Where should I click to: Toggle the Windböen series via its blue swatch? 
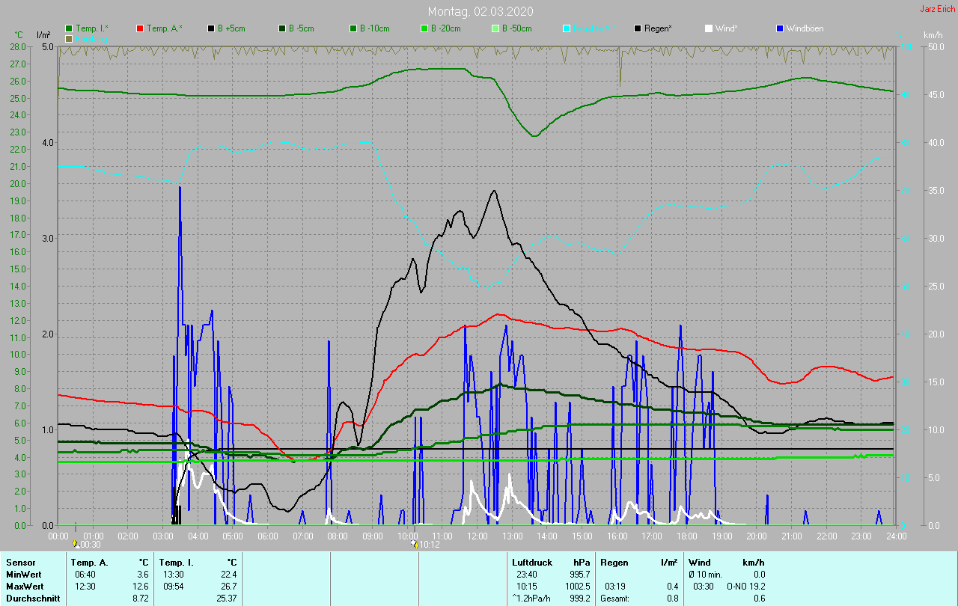click(780, 28)
